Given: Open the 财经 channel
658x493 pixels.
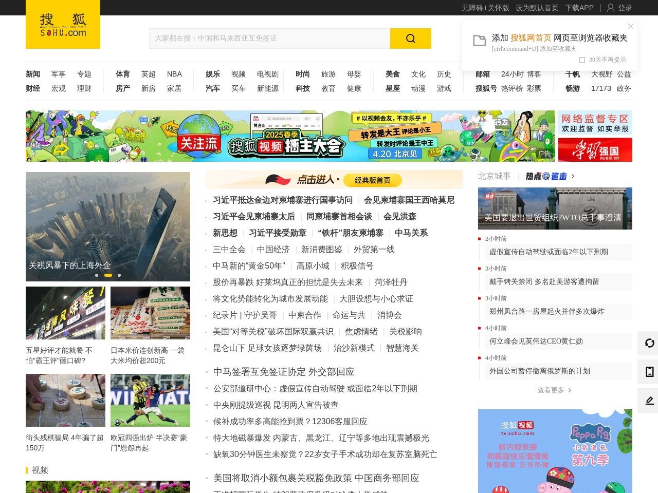Looking at the screenshot, I should pyautogui.click(x=33, y=88).
